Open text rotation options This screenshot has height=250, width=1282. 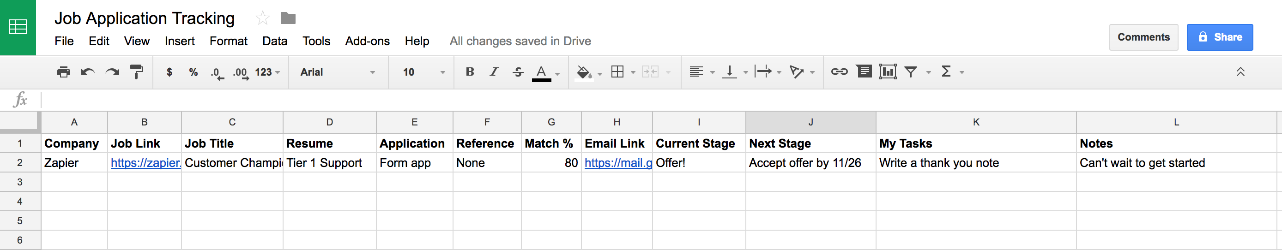click(797, 72)
